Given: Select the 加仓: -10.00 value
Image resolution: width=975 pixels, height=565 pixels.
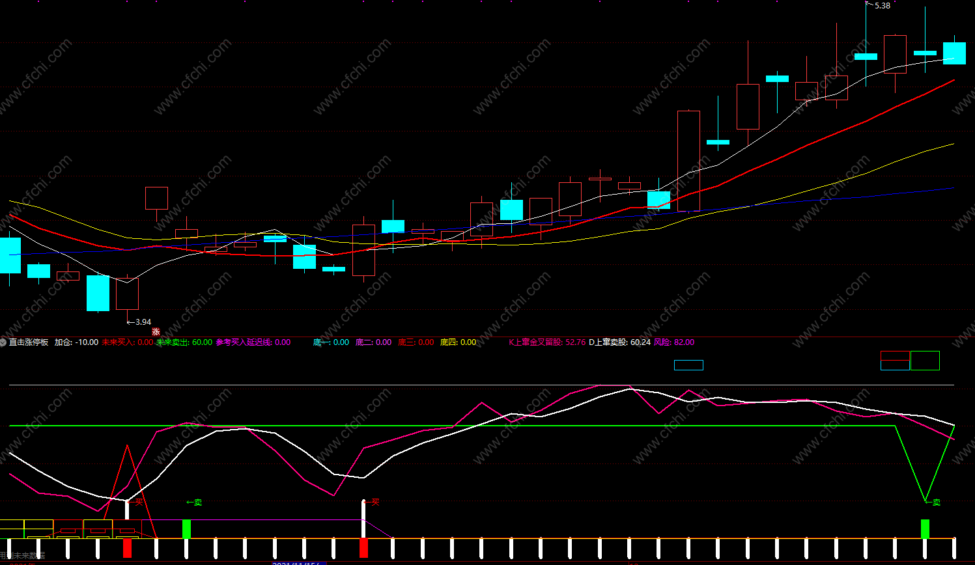Looking at the screenshot, I should (76, 342).
